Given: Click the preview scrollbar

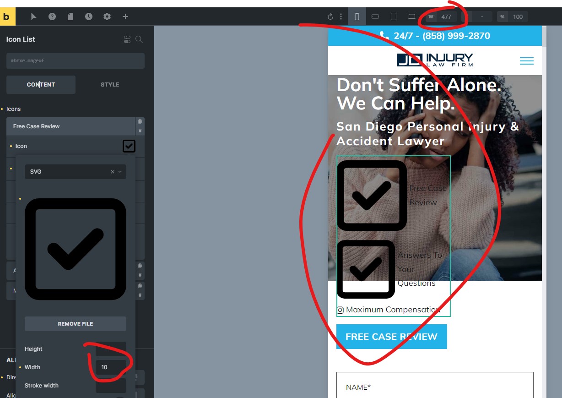Looking at the screenshot, I should [x=544, y=37].
